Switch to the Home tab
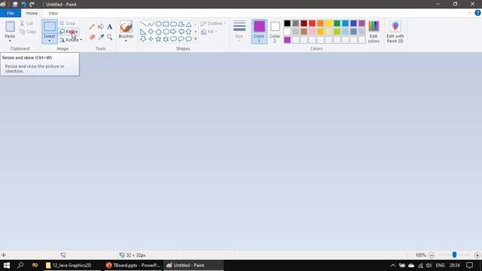482x271 pixels. point(32,14)
